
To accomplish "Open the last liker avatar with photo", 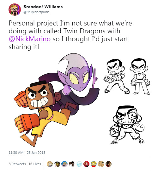I will [x=108, y=164].
